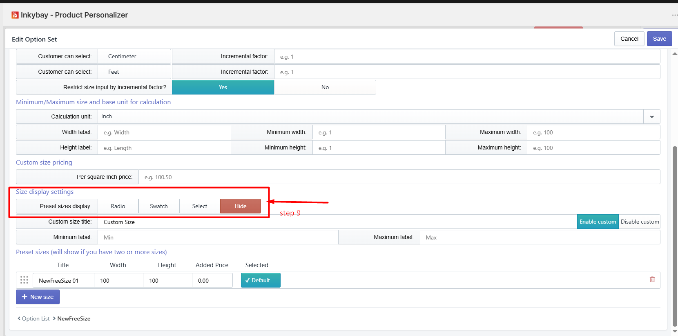Open the Inch calculation unit select box
Viewport: 678px width, 336px height.
(371, 116)
